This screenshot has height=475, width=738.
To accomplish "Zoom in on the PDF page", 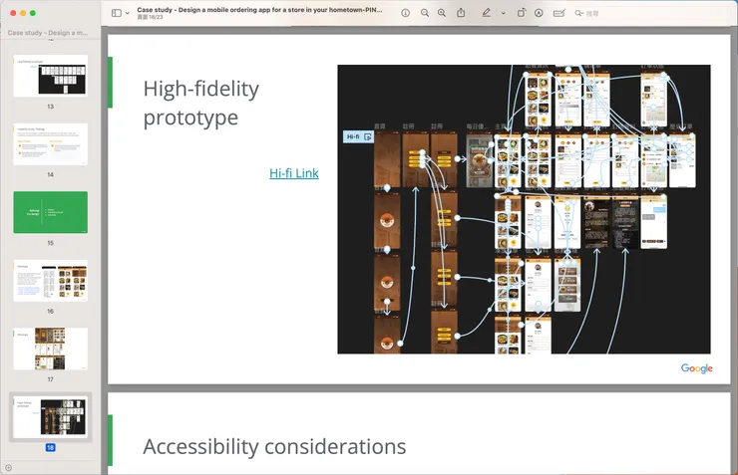I will 442,13.
